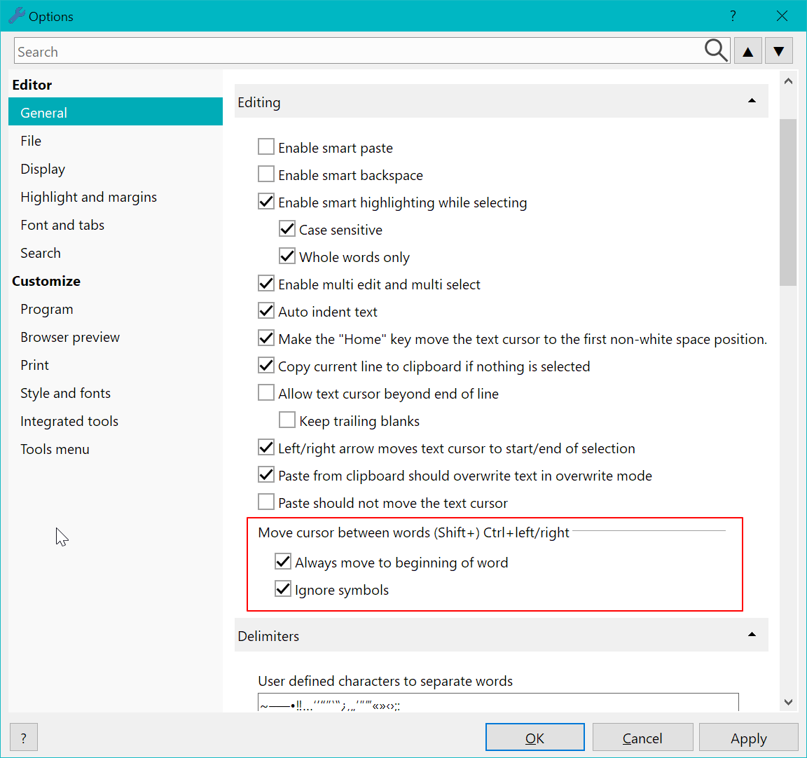The width and height of the screenshot is (807, 758).
Task: Enable smart paste checkbox
Action: 266,147
